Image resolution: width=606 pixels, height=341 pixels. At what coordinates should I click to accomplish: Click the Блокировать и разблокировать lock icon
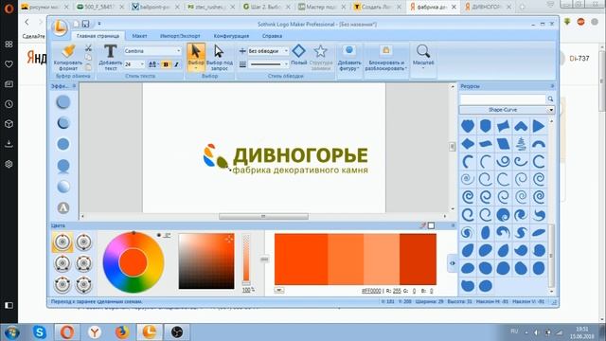(x=385, y=50)
